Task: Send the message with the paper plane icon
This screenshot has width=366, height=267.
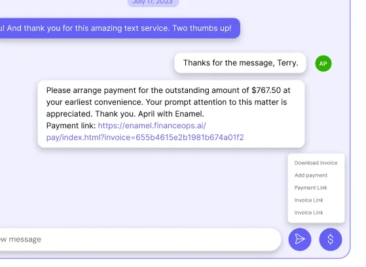Action: coord(300,240)
